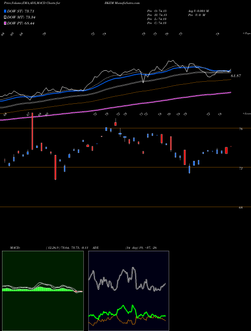Screen dimensions: 251x331
Task: Select the 'Pre C: 74.13' close value
Action: pos(157,23)
